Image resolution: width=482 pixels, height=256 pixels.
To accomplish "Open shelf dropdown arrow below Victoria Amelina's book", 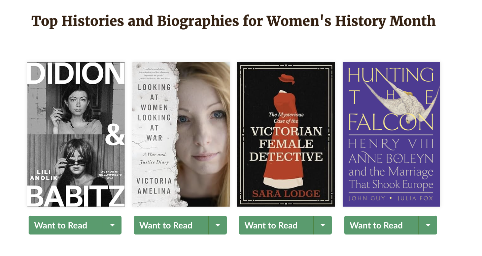I will 218,225.
